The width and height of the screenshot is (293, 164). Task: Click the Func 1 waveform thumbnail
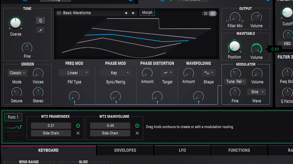(14, 131)
